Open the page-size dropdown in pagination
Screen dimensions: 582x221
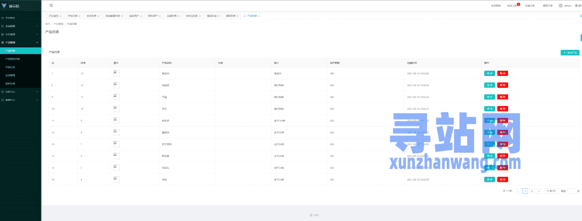click(x=552, y=191)
